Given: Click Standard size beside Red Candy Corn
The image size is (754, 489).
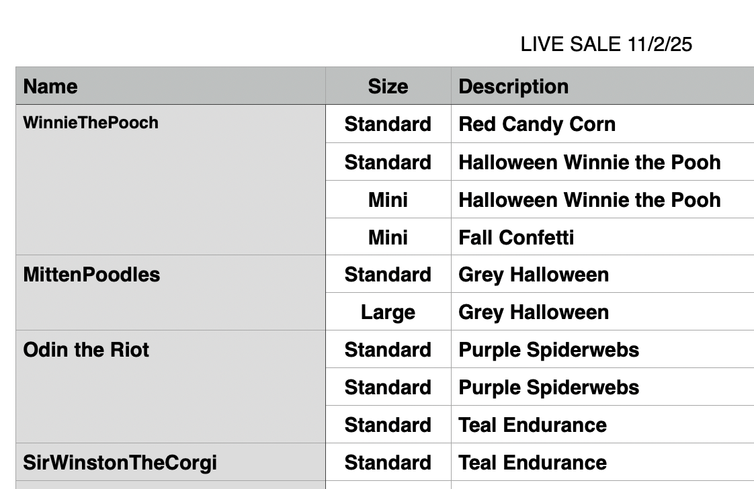Looking at the screenshot, I should pyautogui.click(x=388, y=124).
